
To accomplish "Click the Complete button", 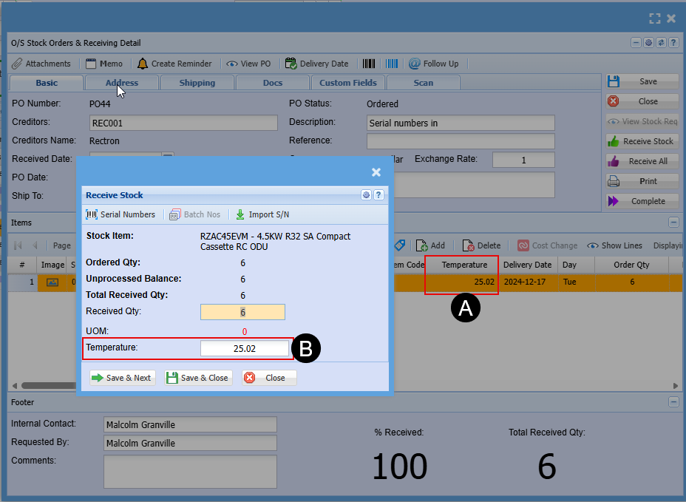I will [641, 201].
